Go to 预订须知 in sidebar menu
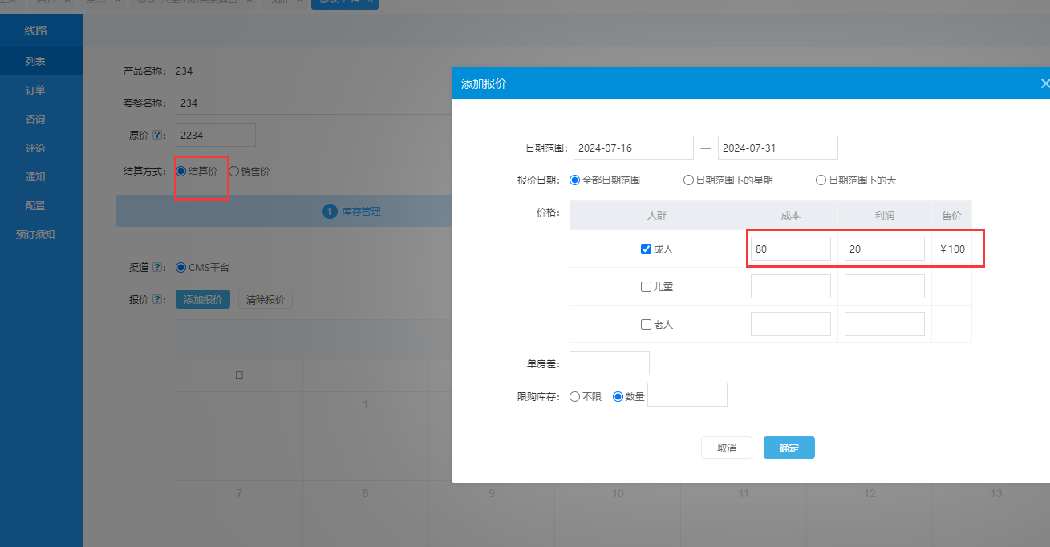Viewport: 1050px width, 547px height. point(35,235)
